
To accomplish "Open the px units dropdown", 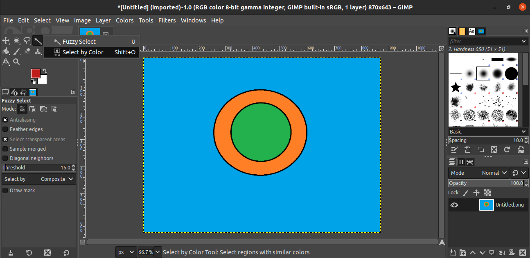I will [x=126, y=252].
